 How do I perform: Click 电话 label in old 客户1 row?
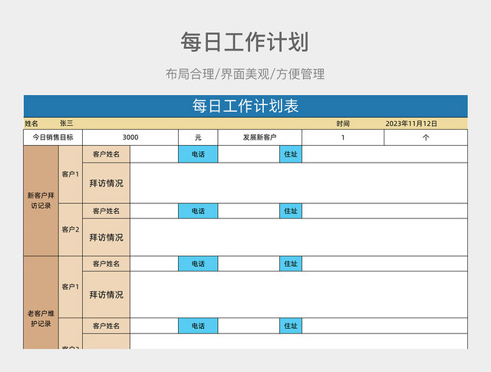198,264
